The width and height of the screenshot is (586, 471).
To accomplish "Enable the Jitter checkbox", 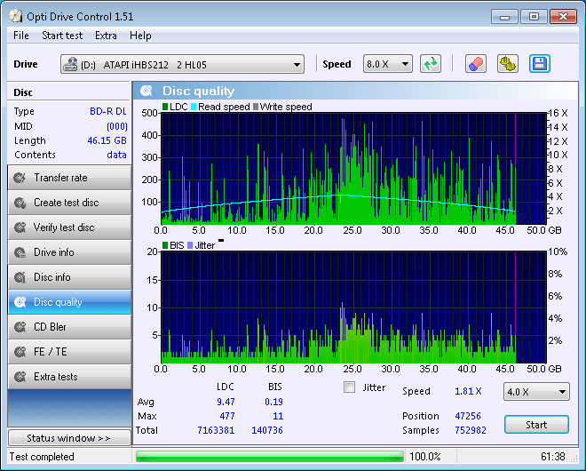I will click(350, 387).
